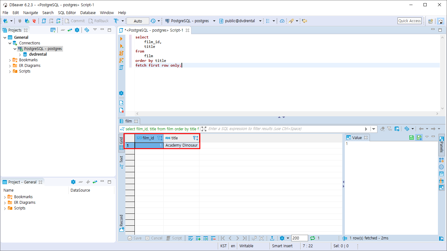Expand the dvdrental database node
447x251 pixels.
[20, 54]
